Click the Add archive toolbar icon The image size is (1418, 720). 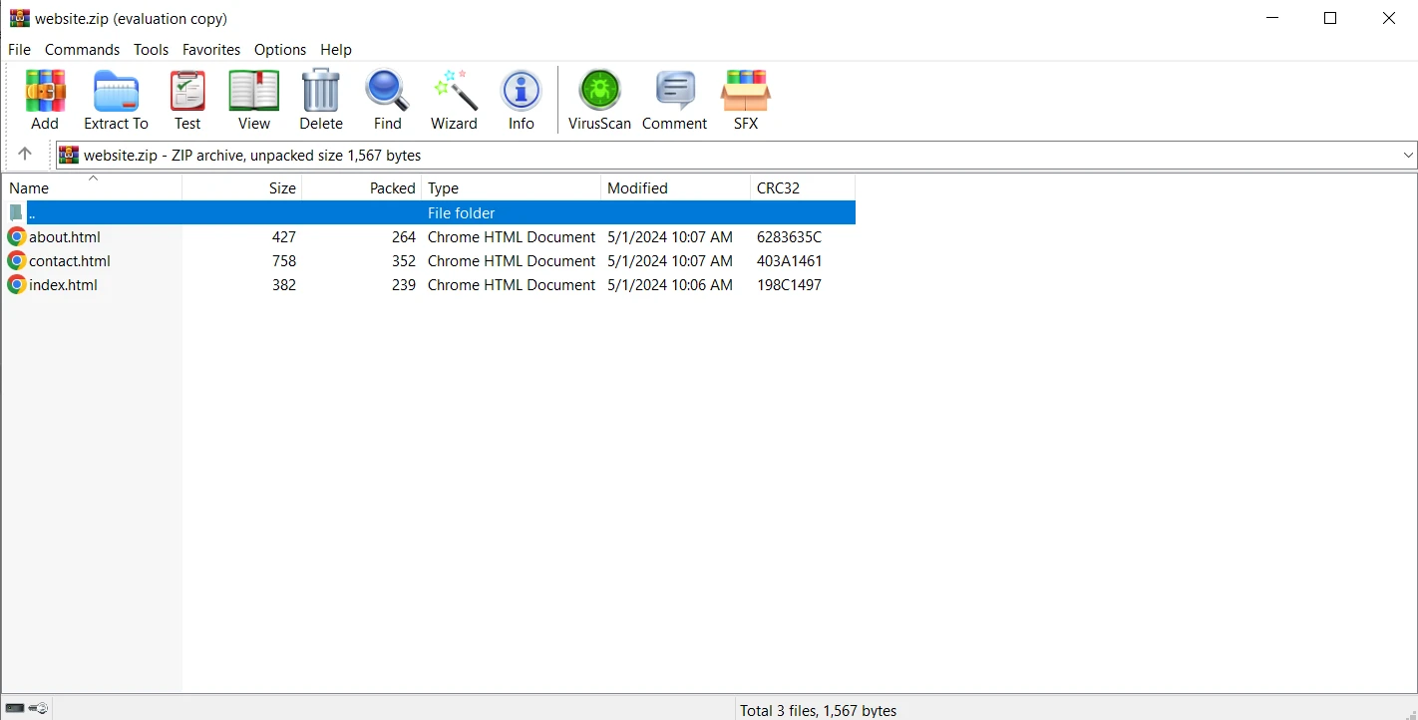click(x=45, y=100)
